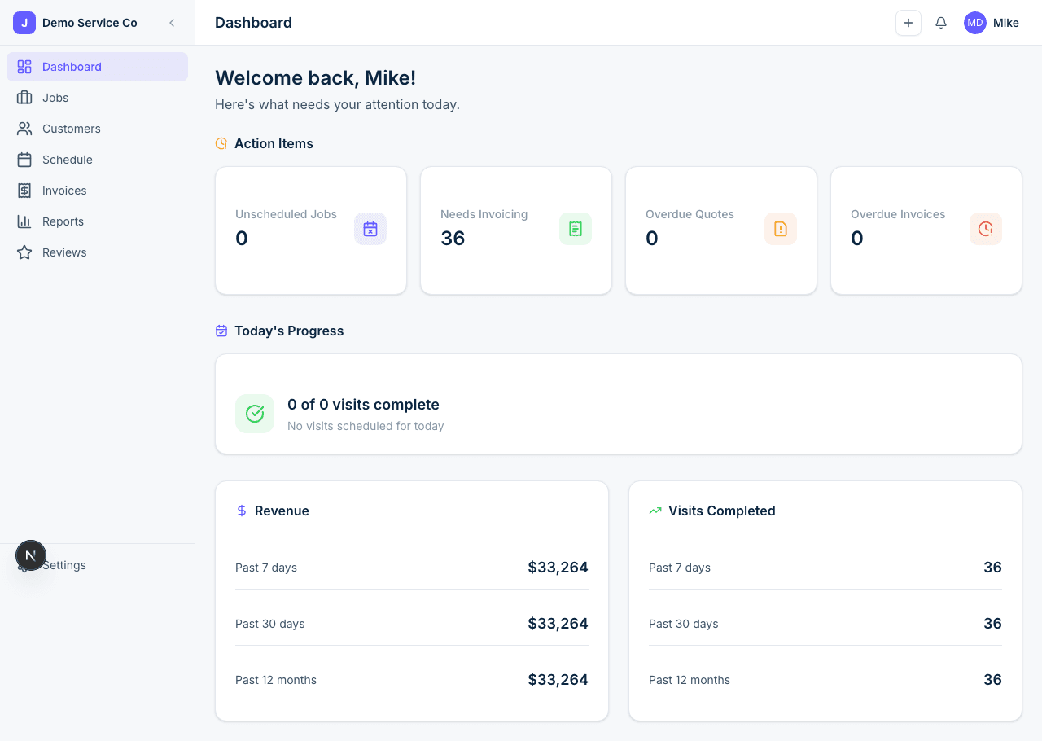Viewport: 1042px width, 741px height.
Task: Click the Dashboard page title in header
Action: point(253,23)
